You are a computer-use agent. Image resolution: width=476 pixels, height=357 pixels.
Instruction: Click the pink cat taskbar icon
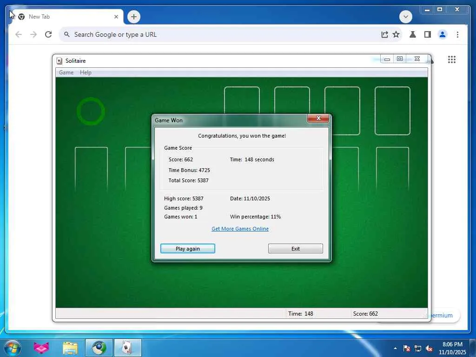point(41,348)
